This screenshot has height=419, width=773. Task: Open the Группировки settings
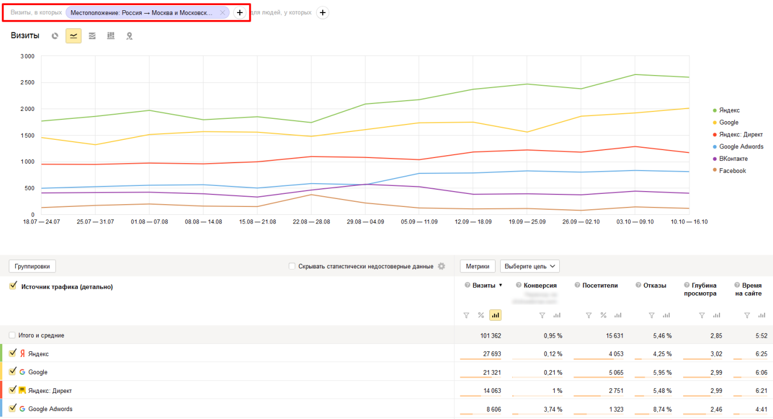32,266
